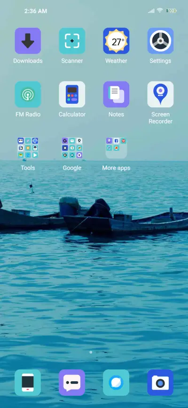188x408 pixels.
Task: Launch the browser app in dock
Action: click(x=116, y=383)
